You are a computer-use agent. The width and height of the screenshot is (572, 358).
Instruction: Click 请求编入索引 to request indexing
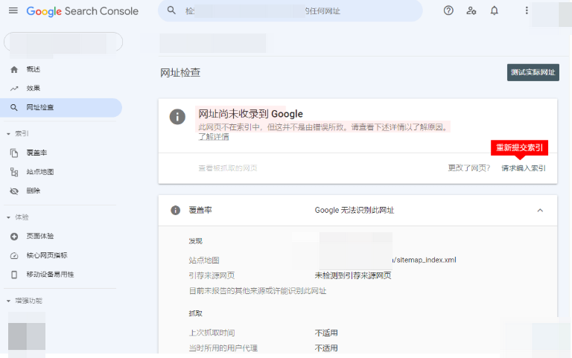[523, 168]
